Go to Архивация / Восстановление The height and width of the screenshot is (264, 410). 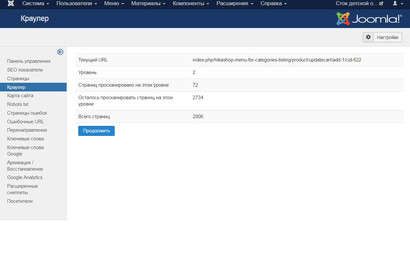[25, 166]
